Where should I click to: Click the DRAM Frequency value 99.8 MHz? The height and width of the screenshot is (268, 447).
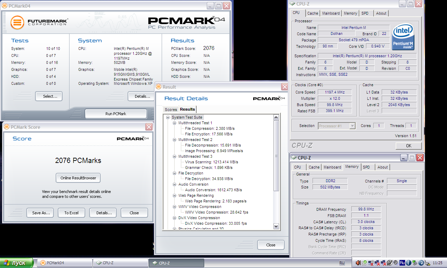[366, 209]
